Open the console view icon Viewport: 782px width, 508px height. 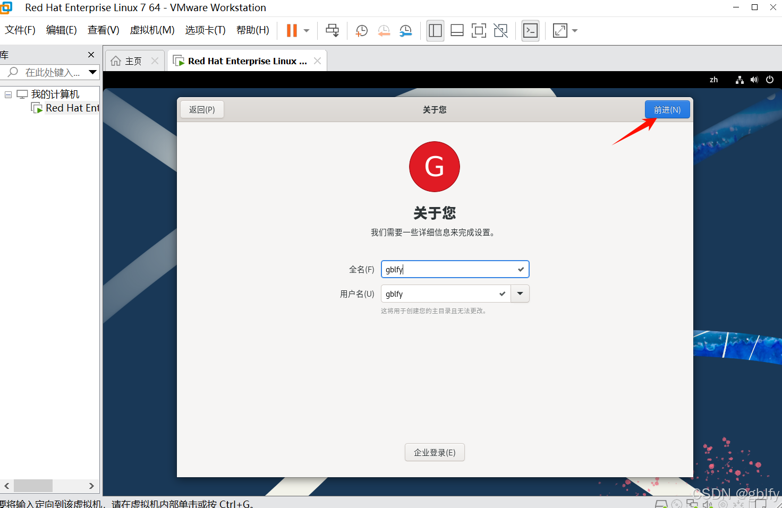coord(530,30)
